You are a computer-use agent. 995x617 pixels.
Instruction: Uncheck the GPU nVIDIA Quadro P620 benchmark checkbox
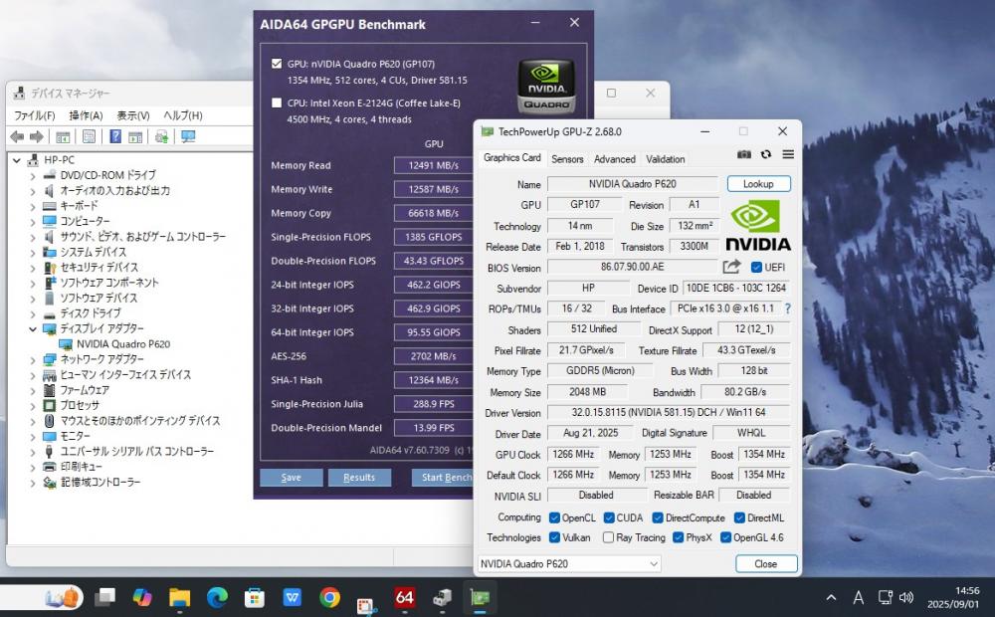tap(277, 64)
